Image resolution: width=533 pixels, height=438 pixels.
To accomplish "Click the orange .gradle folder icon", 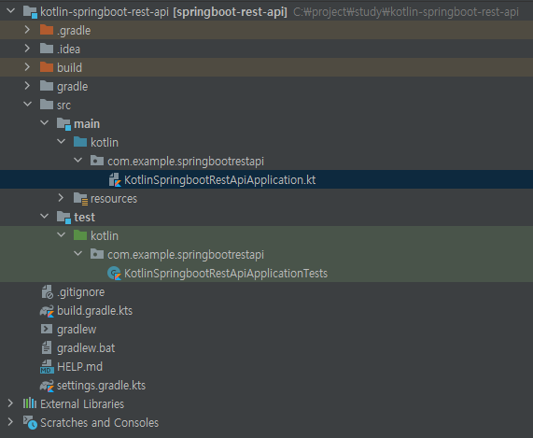I will tap(47, 30).
